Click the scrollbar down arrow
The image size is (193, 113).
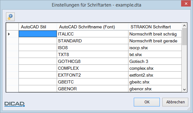click(x=184, y=90)
